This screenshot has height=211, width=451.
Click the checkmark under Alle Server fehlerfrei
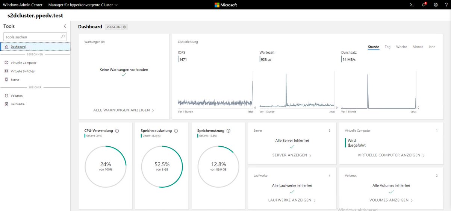pos(292,147)
